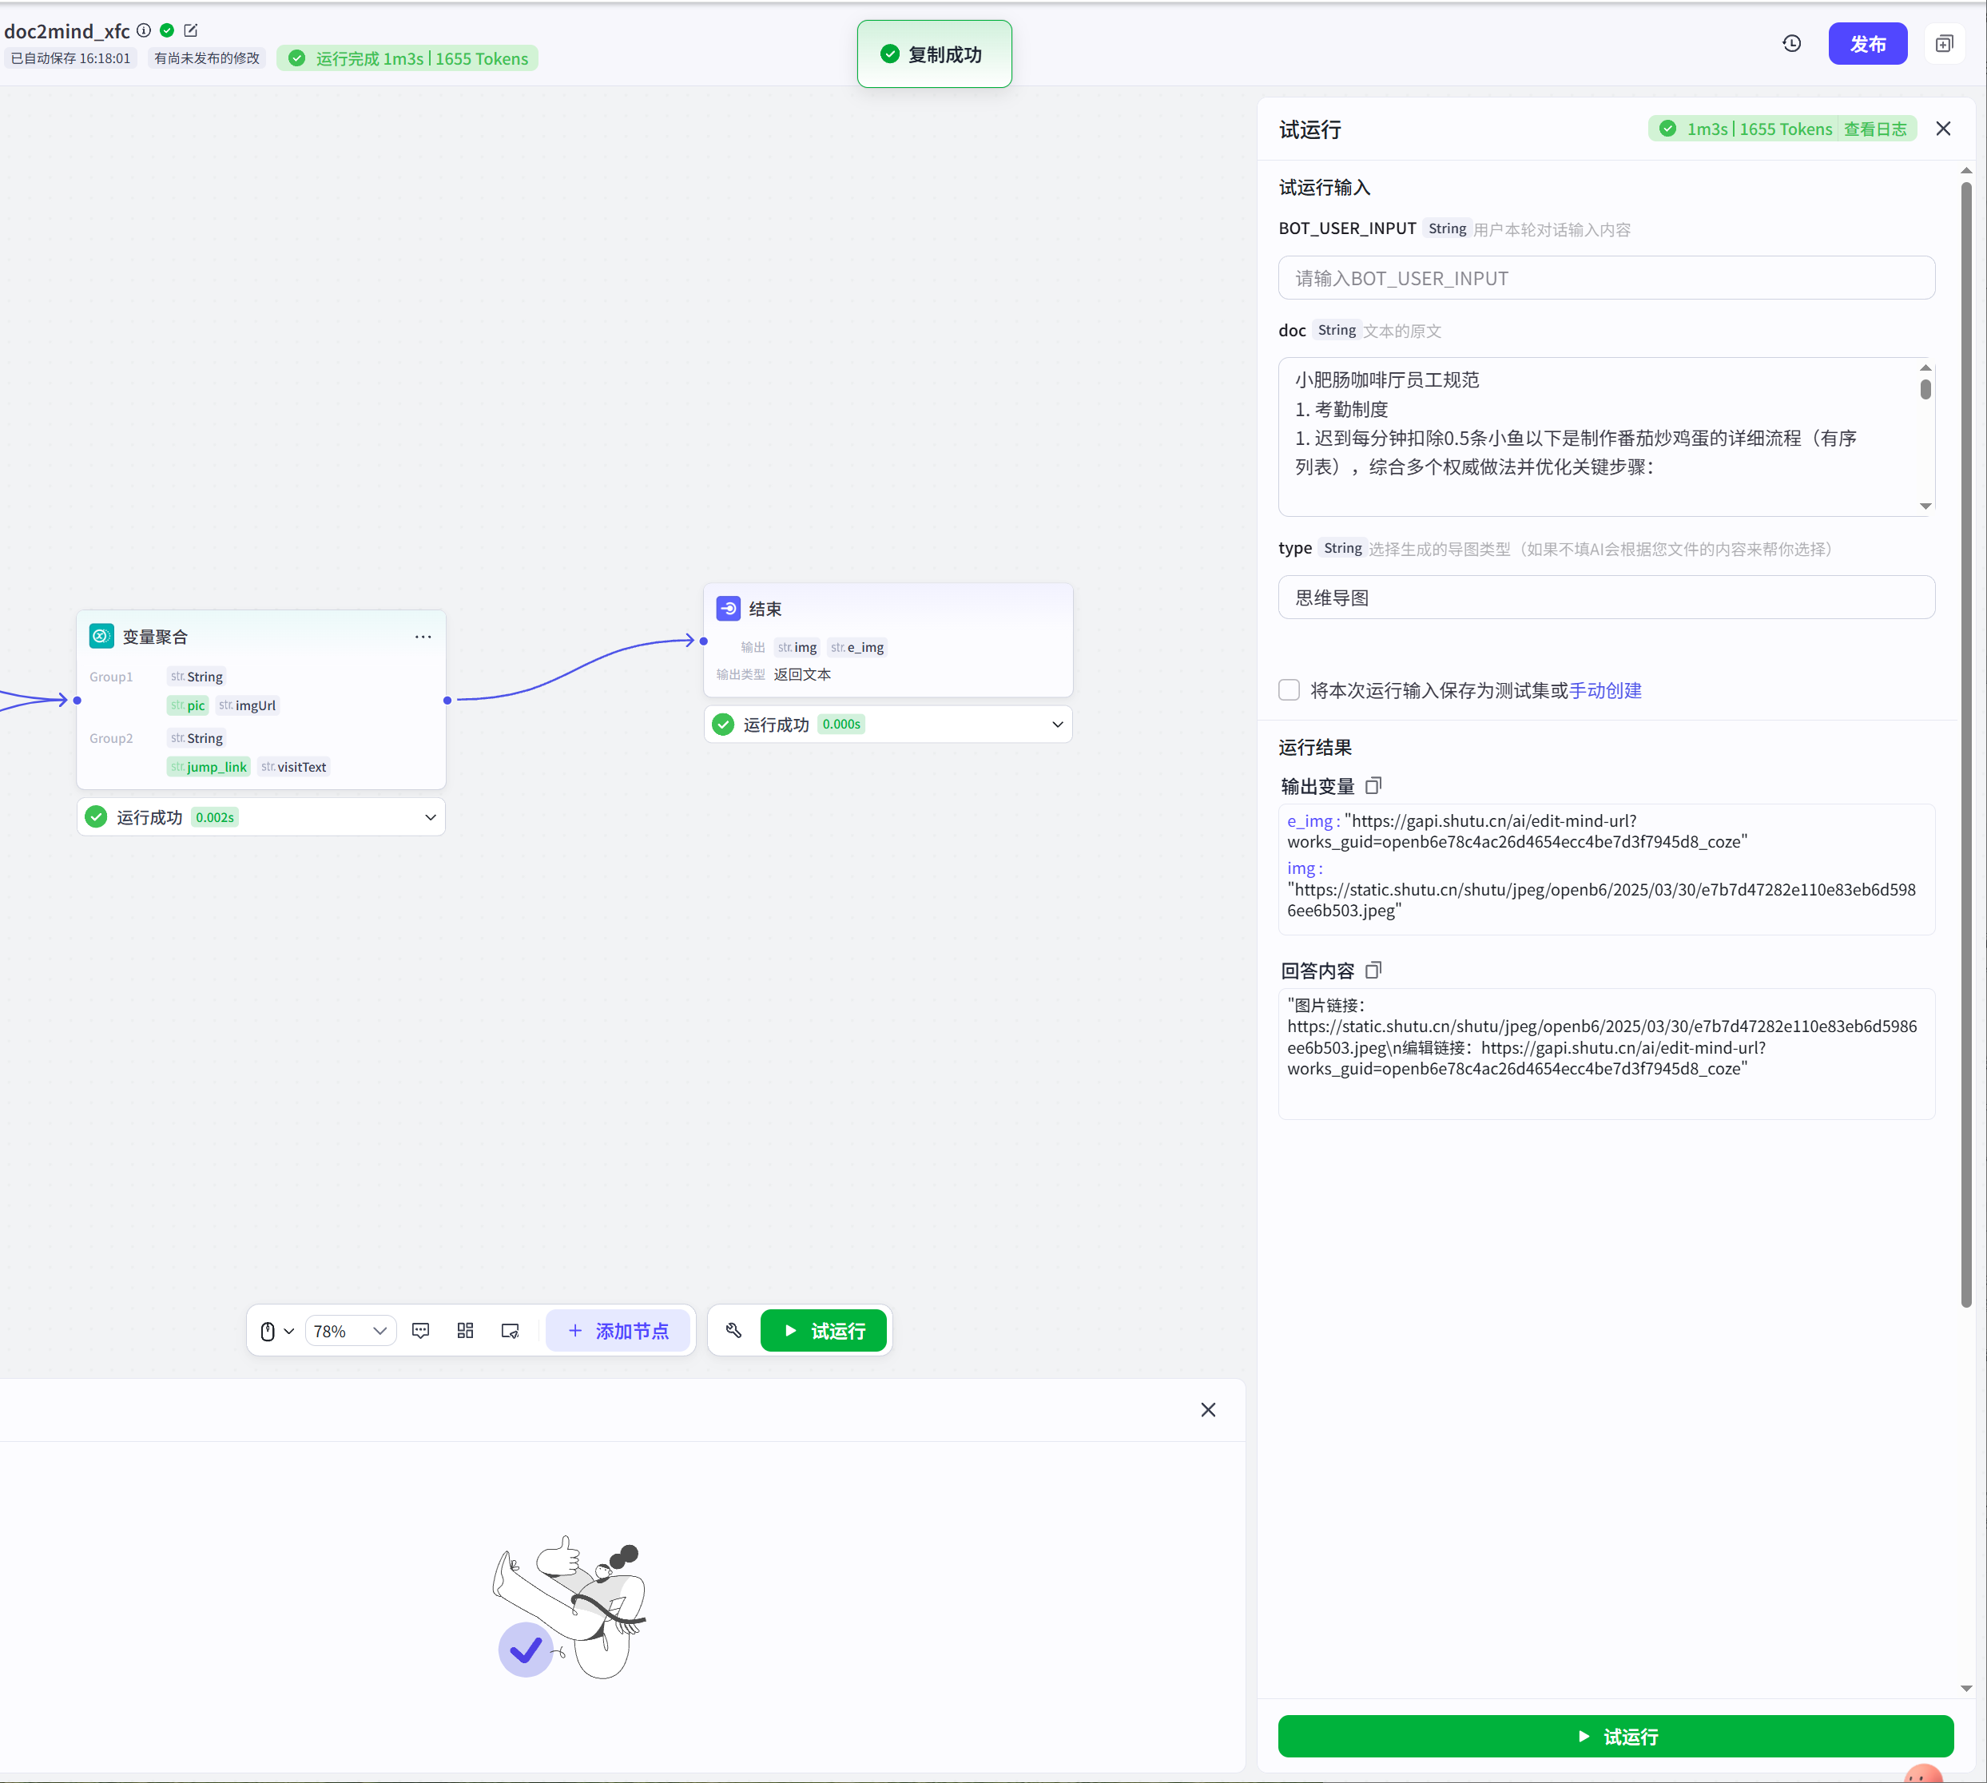Open the 变量聚合 node three-dot menu
This screenshot has height=1783, width=1987.
[x=423, y=637]
